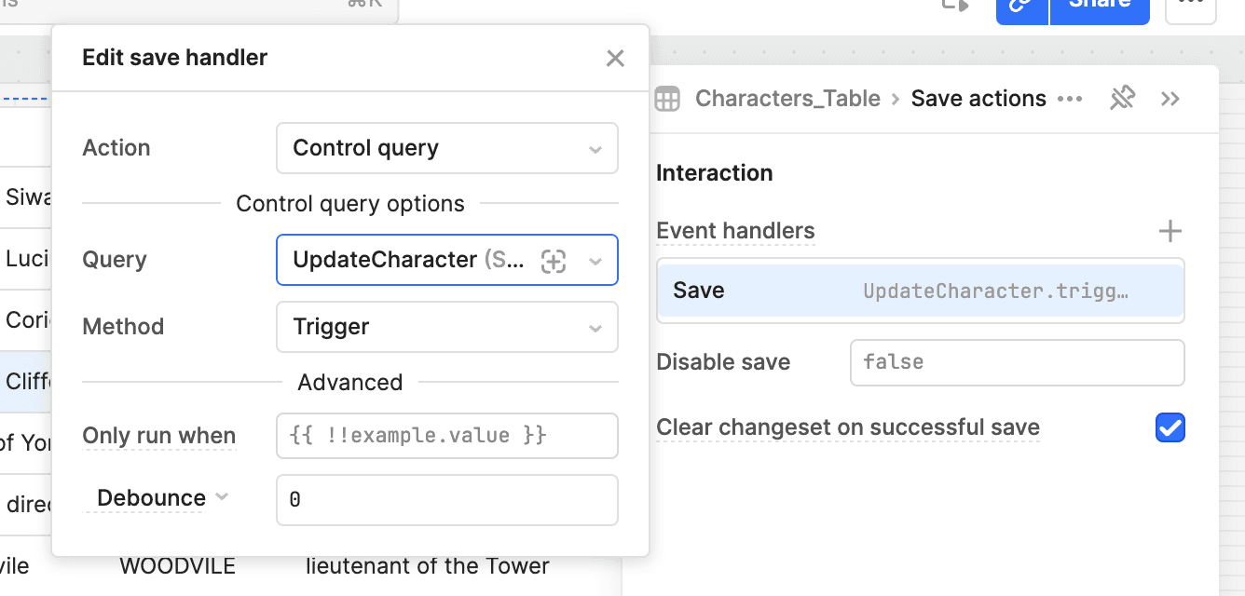Open the top-right more options menu
Image resolution: width=1245 pixels, height=596 pixels.
tap(1191, 5)
